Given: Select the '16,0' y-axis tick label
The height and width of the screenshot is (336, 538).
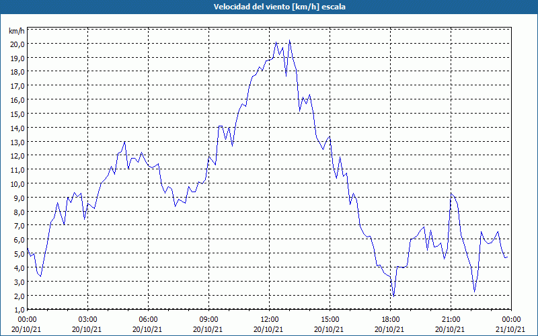Looking at the screenshot, I should (x=17, y=100).
